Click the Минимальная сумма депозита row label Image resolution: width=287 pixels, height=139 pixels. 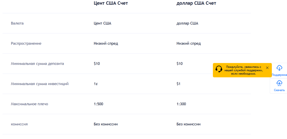point(37,63)
